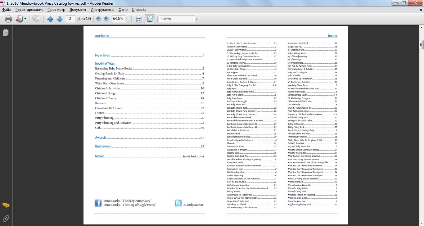
Task: Zoom in with the plus button
Action: pyautogui.click(x=106, y=19)
